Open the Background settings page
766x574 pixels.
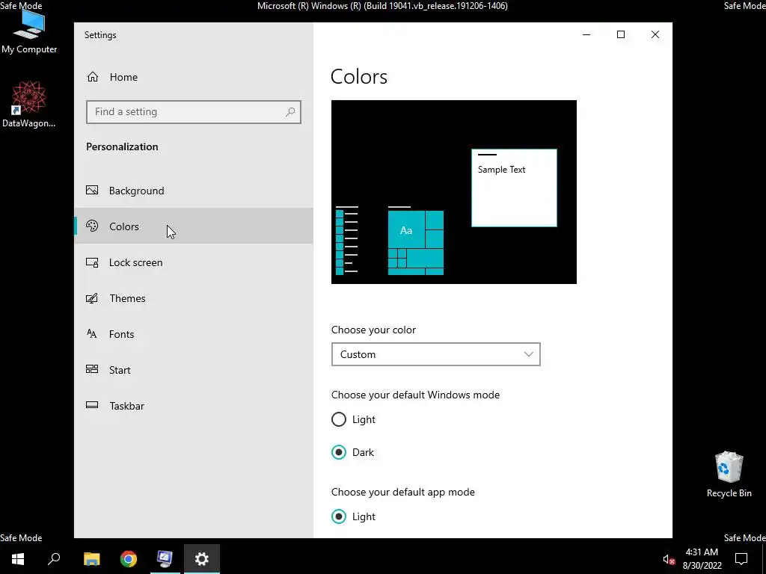click(x=194, y=191)
